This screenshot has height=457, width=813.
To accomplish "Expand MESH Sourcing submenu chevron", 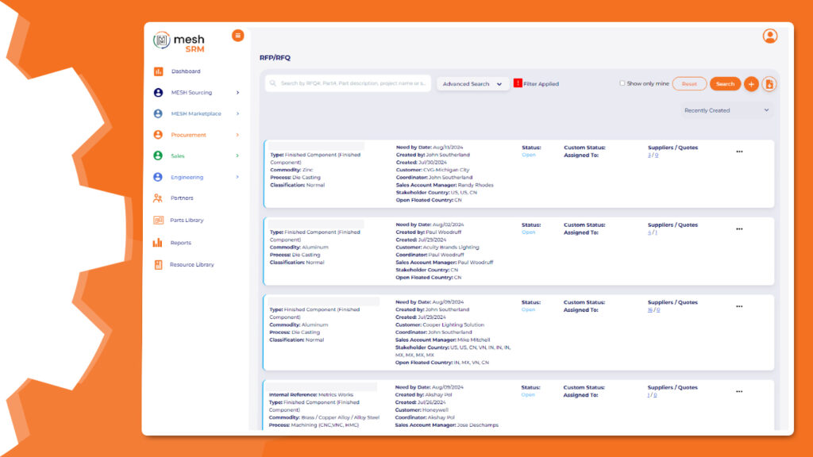I will point(237,92).
